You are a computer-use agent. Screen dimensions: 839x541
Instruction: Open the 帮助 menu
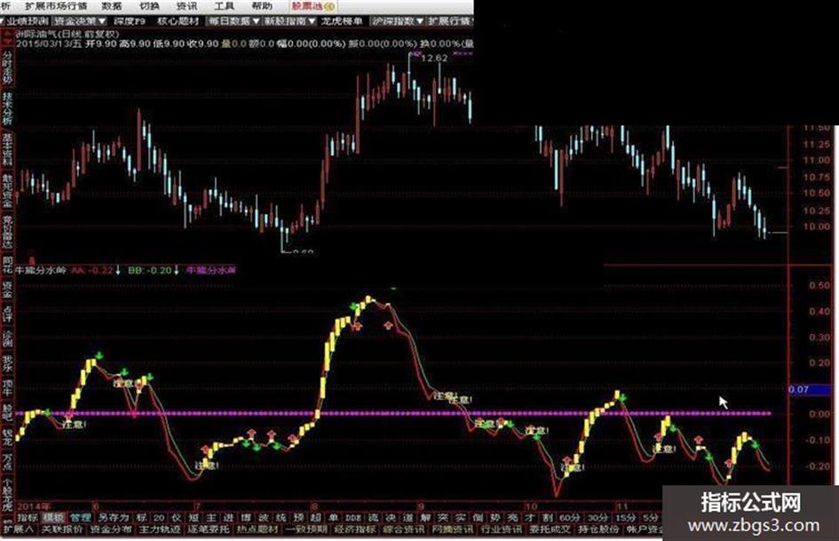coord(262,6)
